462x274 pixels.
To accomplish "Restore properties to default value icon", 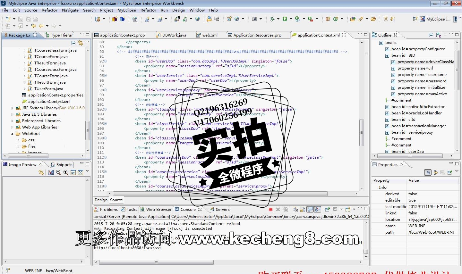I will click(x=442, y=172).
